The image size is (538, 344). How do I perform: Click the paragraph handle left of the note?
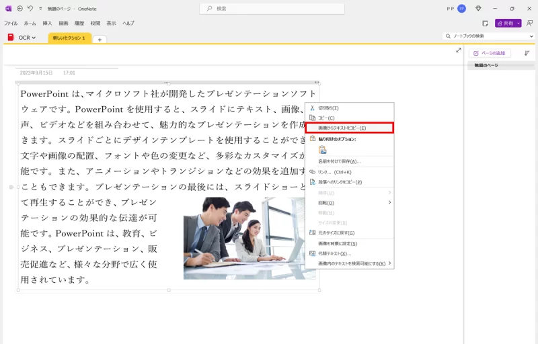(x=11, y=187)
